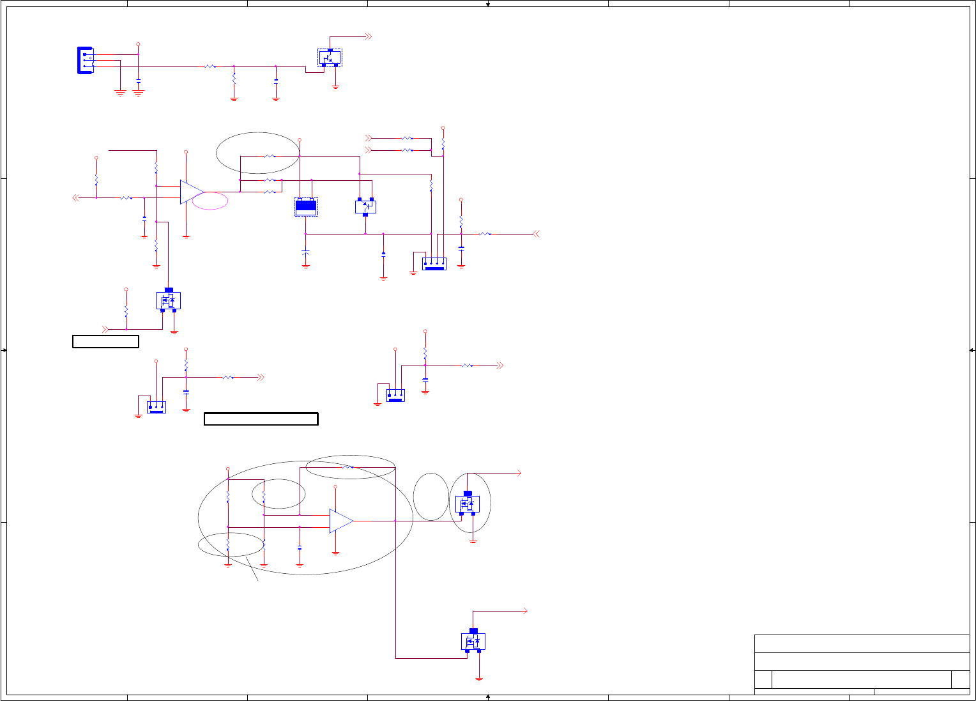
Task: Select the op-amp triangle inside the large ellipse
Action: click(x=342, y=521)
